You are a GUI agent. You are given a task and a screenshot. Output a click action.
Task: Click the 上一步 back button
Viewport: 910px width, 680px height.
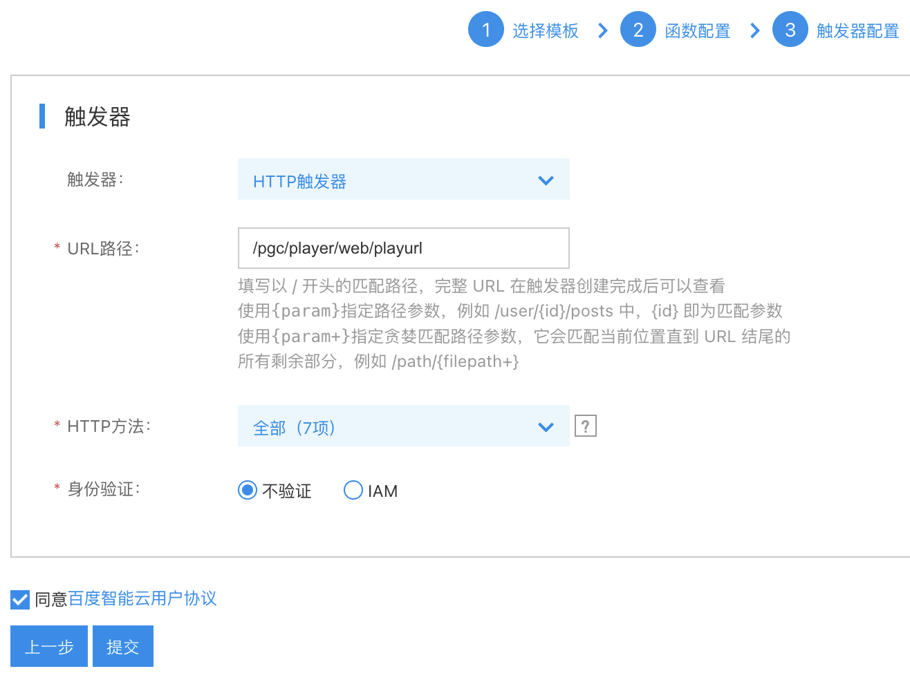[x=48, y=645]
